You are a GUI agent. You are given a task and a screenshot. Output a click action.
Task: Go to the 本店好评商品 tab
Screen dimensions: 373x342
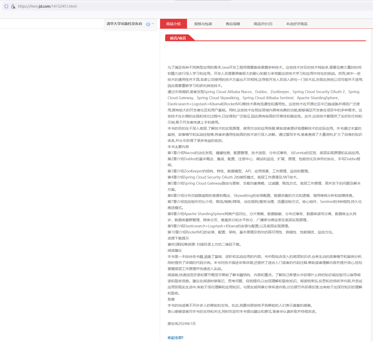(297, 24)
